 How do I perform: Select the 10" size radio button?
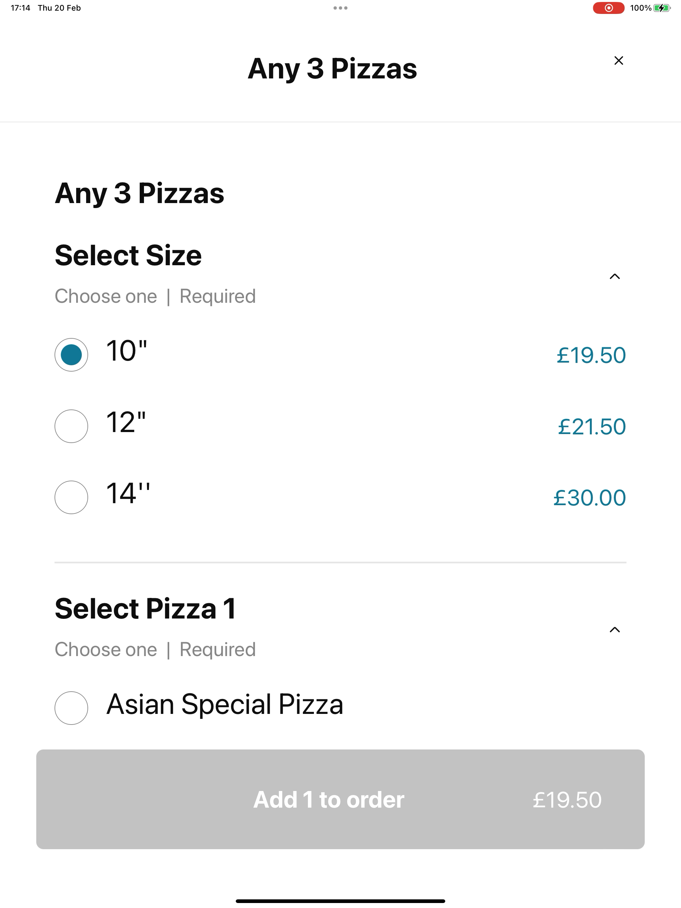pos(71,355)
